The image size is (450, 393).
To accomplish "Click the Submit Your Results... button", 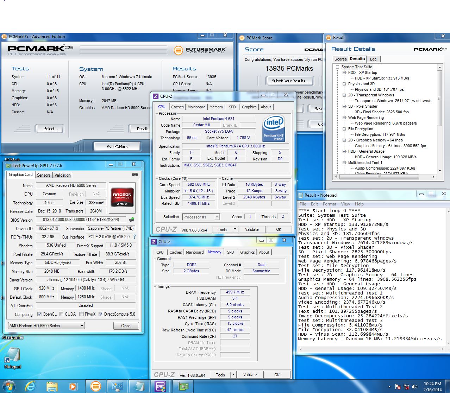I will point(290,81).
